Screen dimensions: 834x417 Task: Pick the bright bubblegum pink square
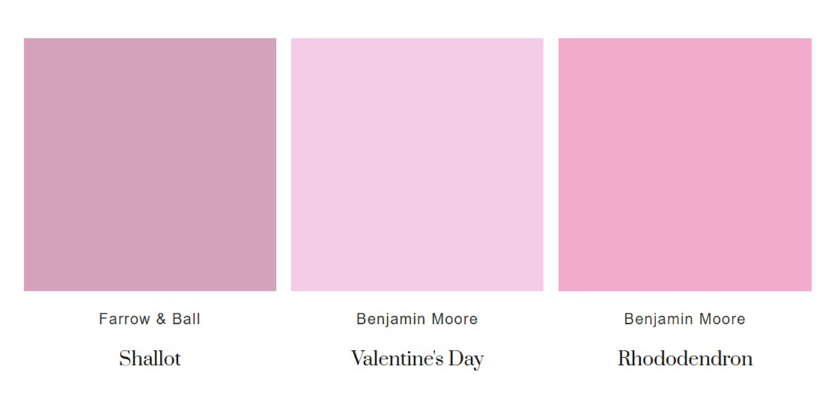(685, 165)
